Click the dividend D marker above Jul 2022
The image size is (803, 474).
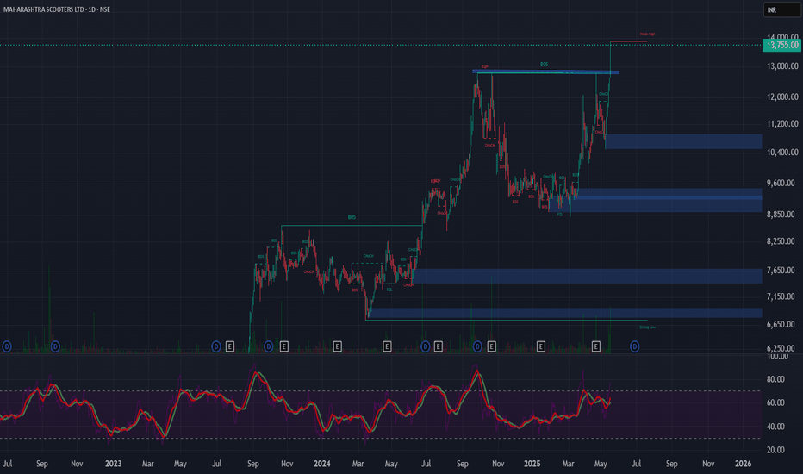coord(7,347)
